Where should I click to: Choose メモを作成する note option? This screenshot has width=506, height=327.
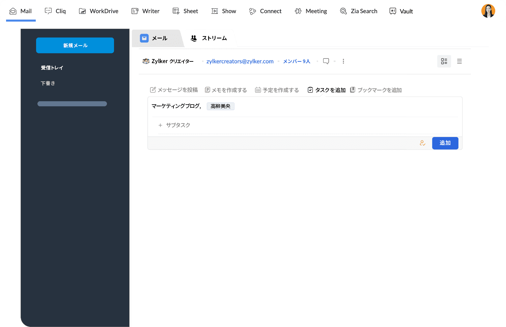pyautogui.click(x=226, y=90)
